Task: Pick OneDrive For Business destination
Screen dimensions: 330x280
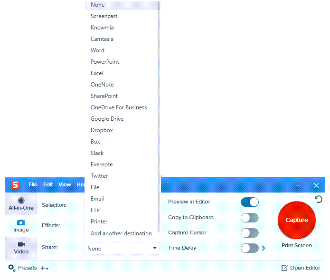Action: (x=121, y=107)
